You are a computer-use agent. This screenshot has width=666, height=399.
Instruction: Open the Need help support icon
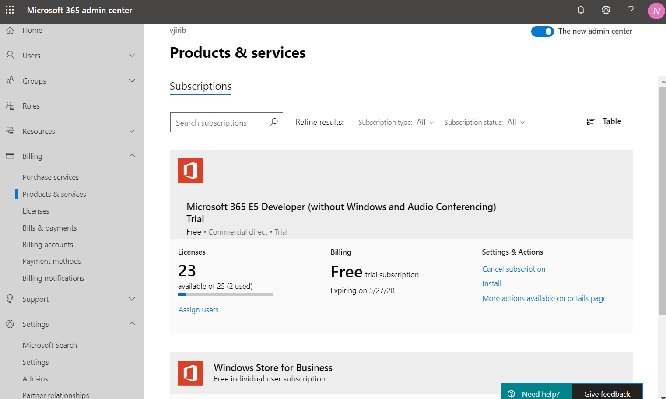click(x=512, y=393)
